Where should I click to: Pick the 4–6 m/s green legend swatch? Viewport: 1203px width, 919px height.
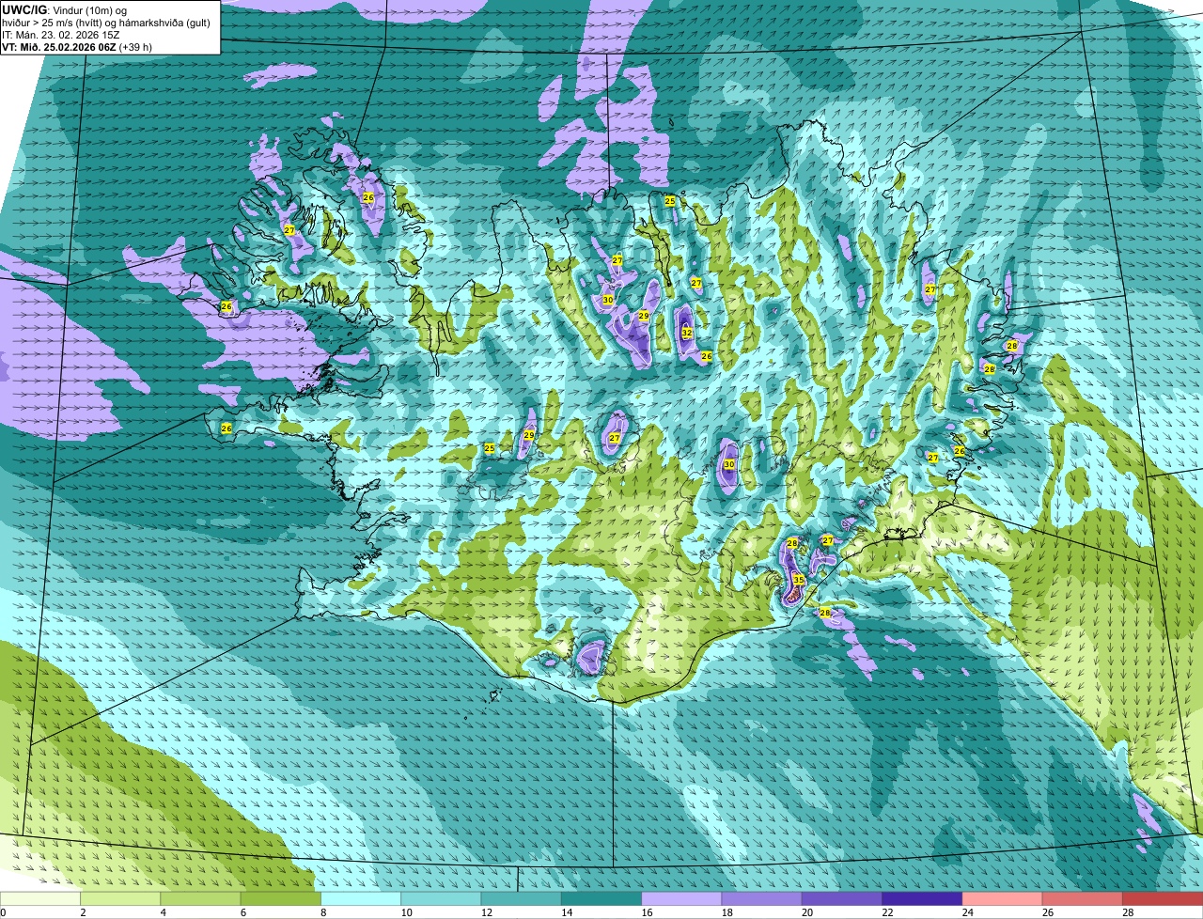coord(201,898)
